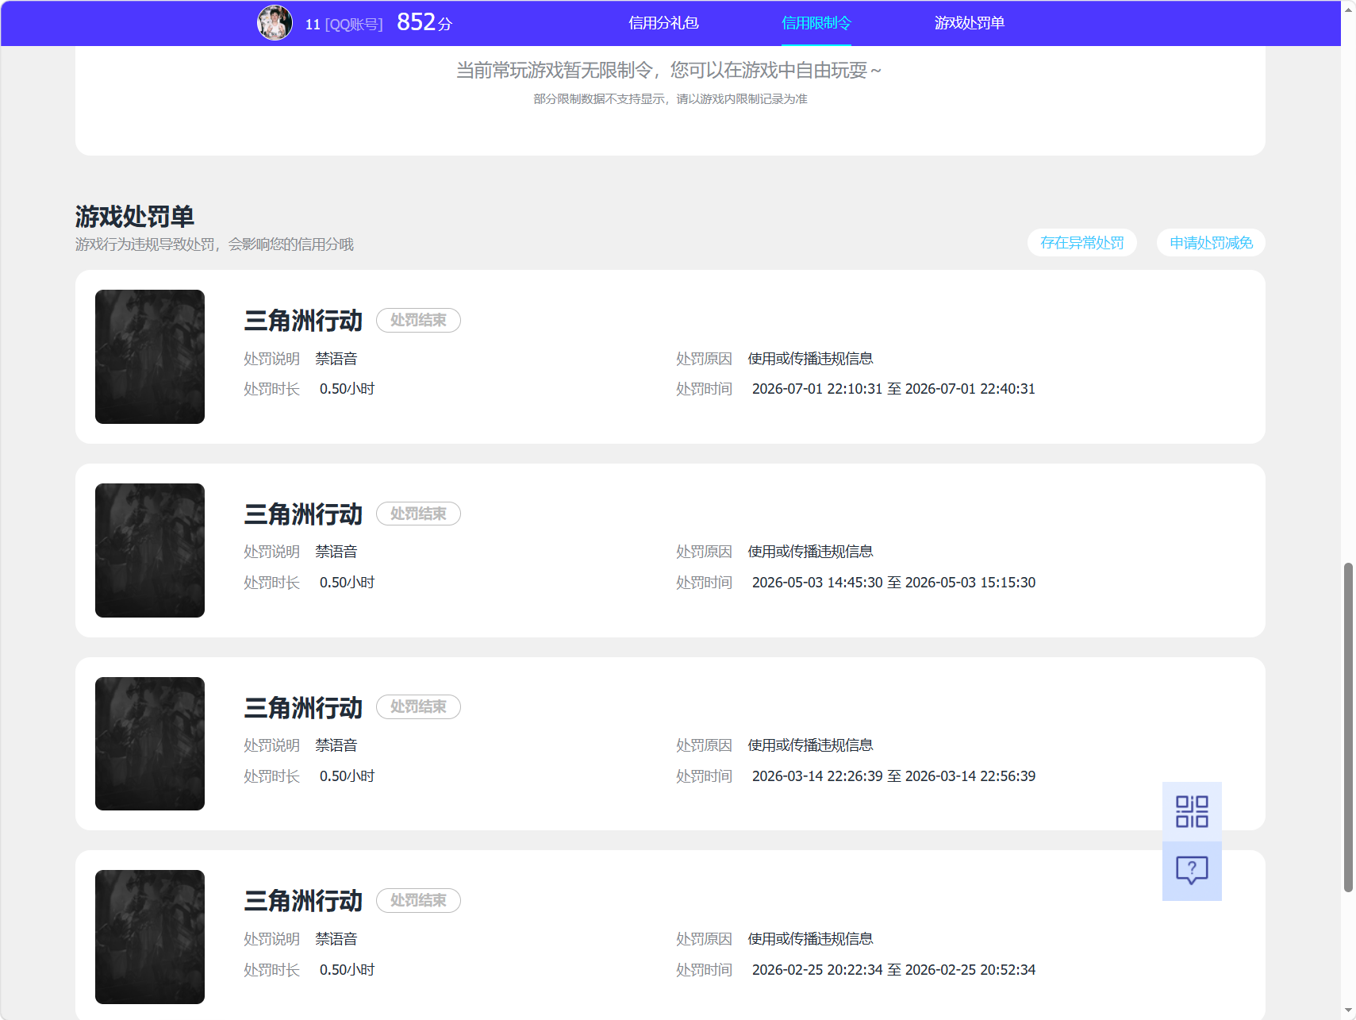Switch to 信用限制令 tab
1356x1020 pixels.
tap(816, 23)
